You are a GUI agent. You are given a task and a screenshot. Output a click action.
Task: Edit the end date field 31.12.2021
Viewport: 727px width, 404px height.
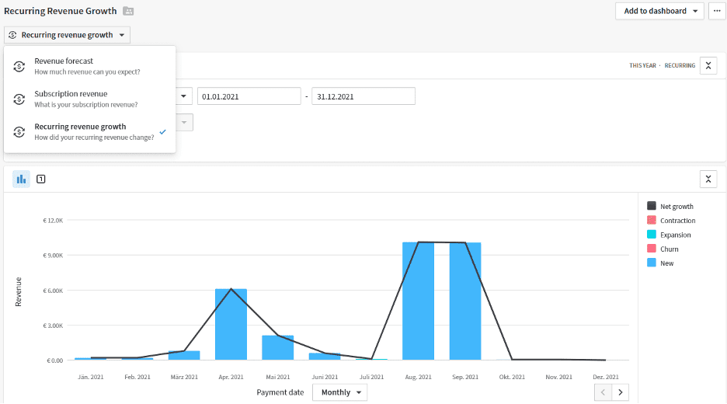(x=363, y=96)
